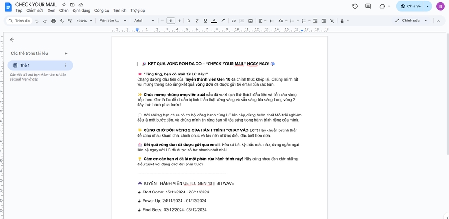Open version history clock icon
The image size is (449, 219).
(355, 6)
